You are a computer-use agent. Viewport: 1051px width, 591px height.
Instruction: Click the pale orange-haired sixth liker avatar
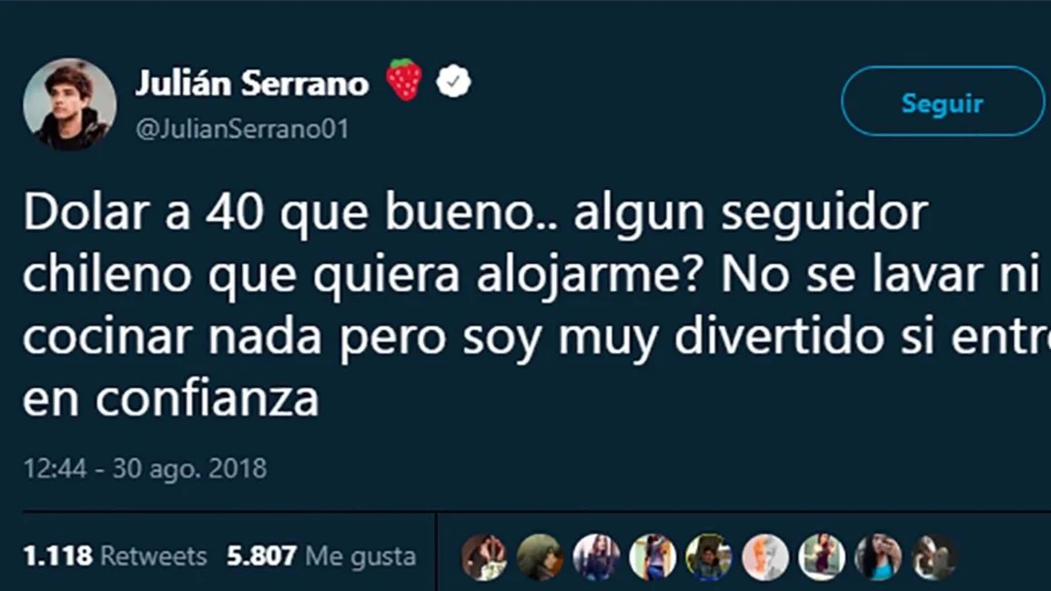click(x=764, y=556)
